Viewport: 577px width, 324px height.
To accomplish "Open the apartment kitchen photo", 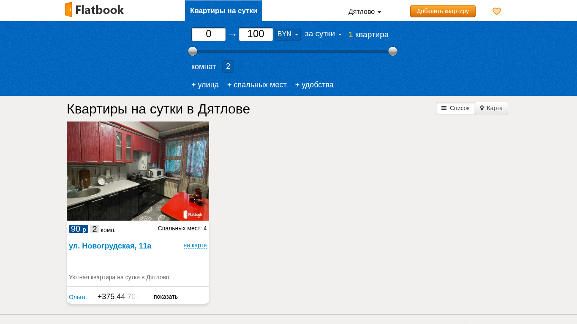I will click(x=138, y=171).
